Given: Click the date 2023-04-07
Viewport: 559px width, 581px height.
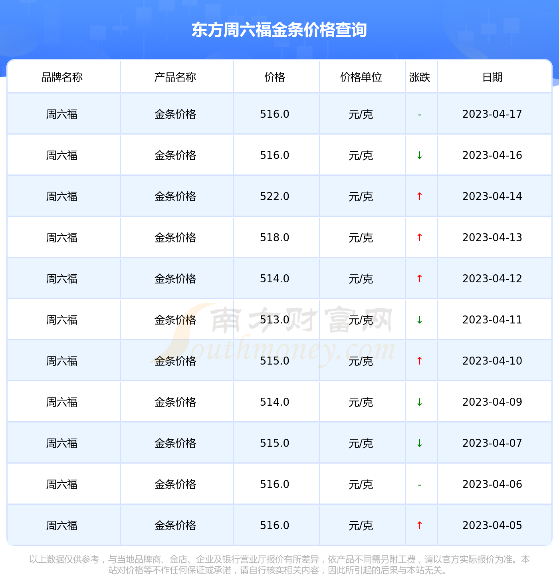Looking at the screenshot, I should click(492, 443).
